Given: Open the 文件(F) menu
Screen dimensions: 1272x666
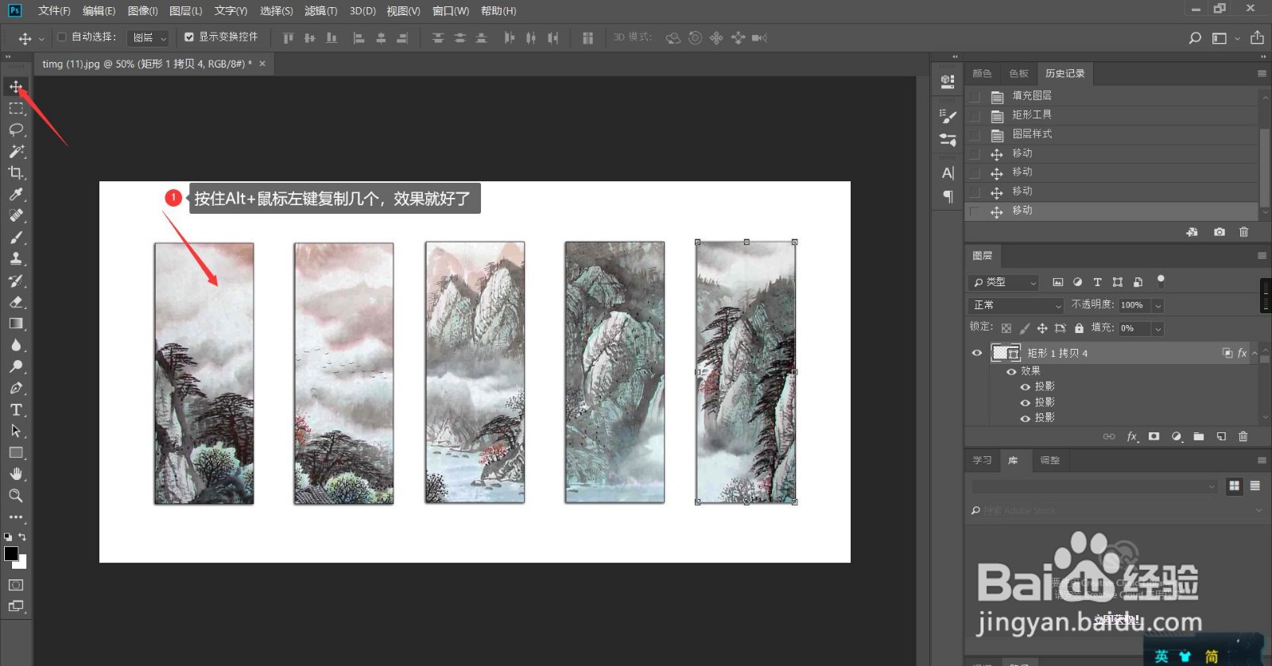Looking at the screenshot, I should tap(54, 11).
